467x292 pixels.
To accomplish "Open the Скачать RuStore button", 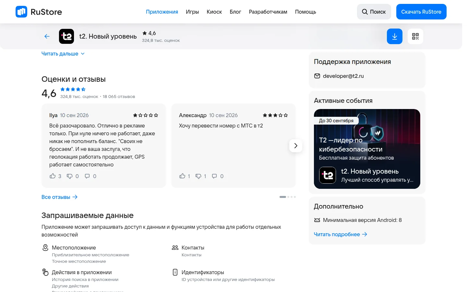I will pyautogui.click(x=421, y=12).
